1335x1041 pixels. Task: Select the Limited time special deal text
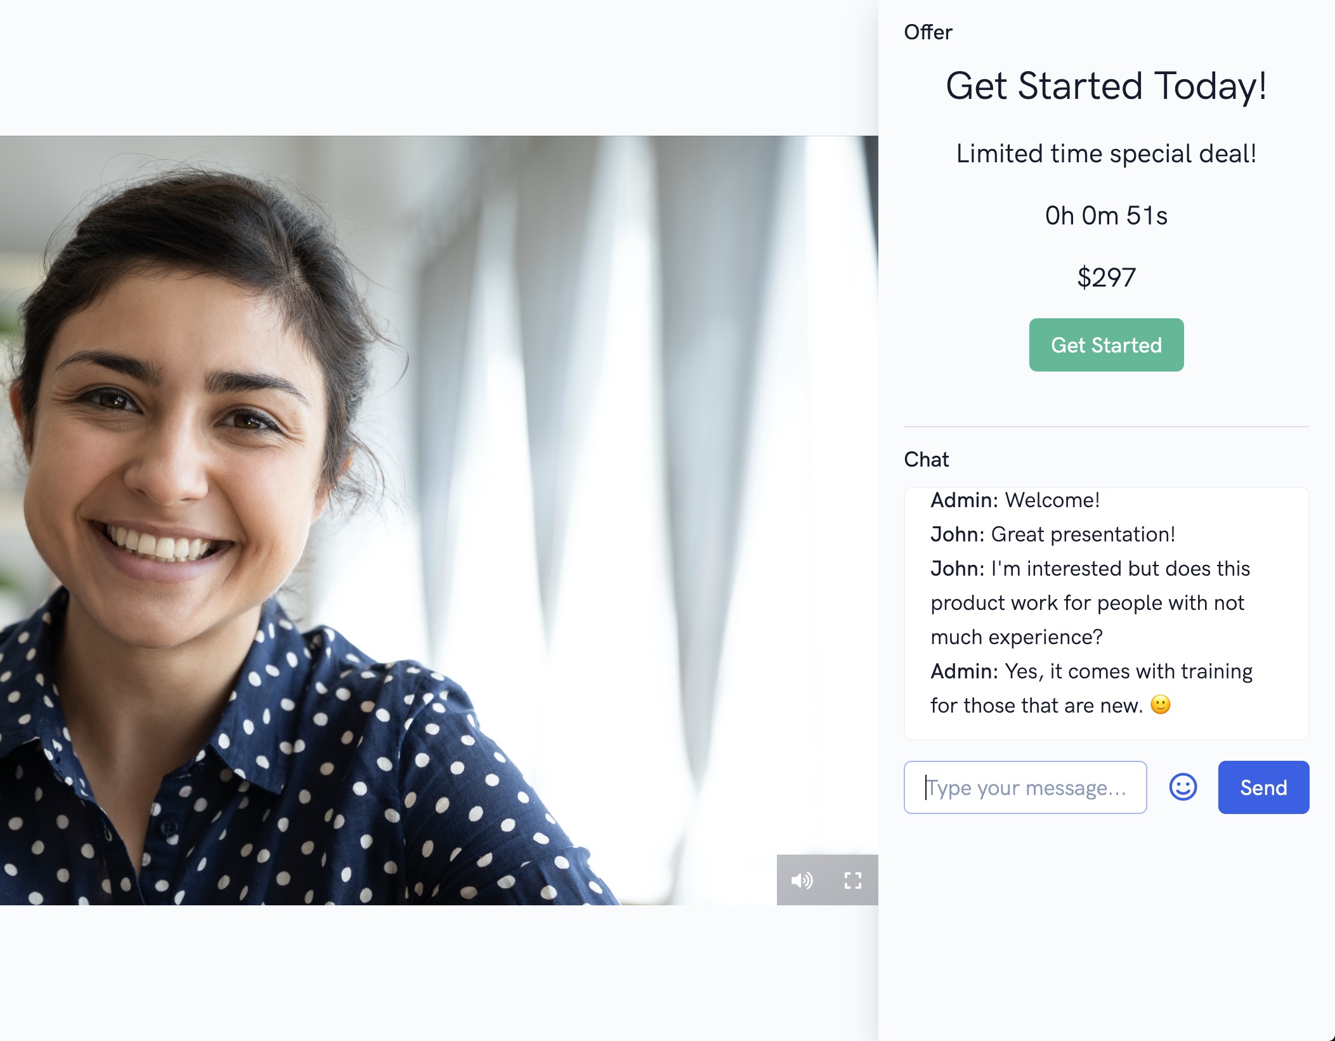tap(1106, 153)
